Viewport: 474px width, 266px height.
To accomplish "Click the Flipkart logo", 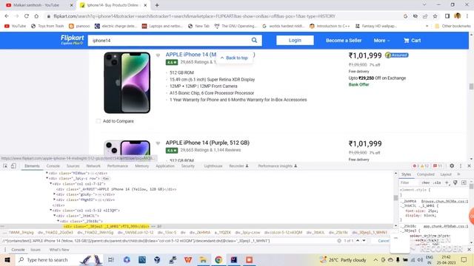I will pos(72,40).
